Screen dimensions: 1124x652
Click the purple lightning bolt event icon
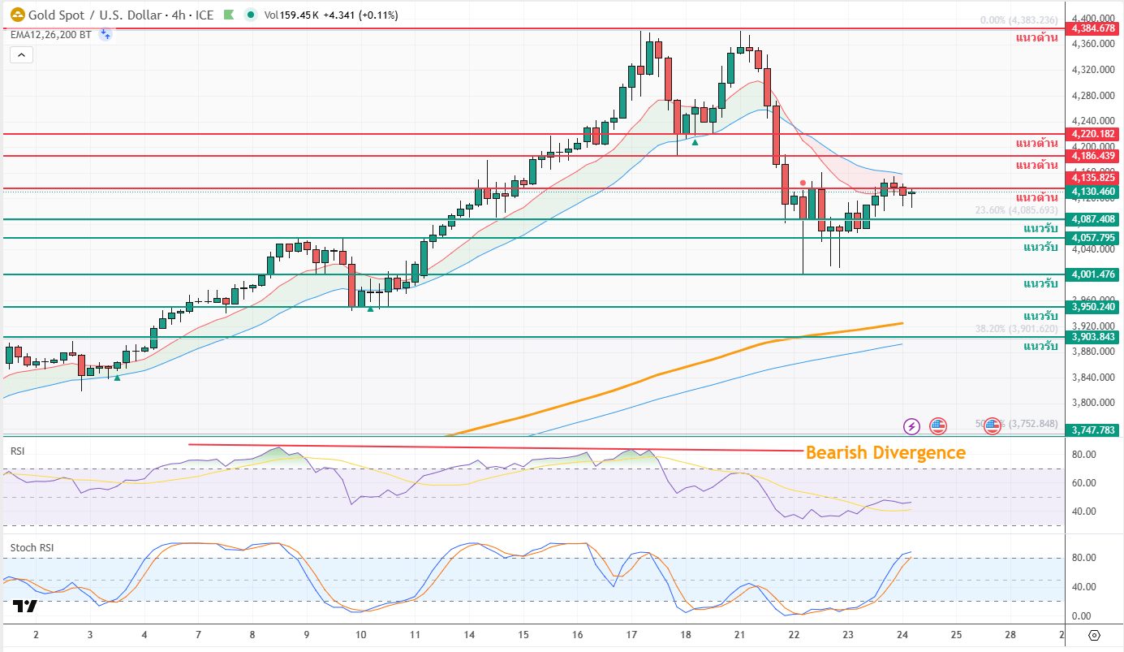(911, 425)
